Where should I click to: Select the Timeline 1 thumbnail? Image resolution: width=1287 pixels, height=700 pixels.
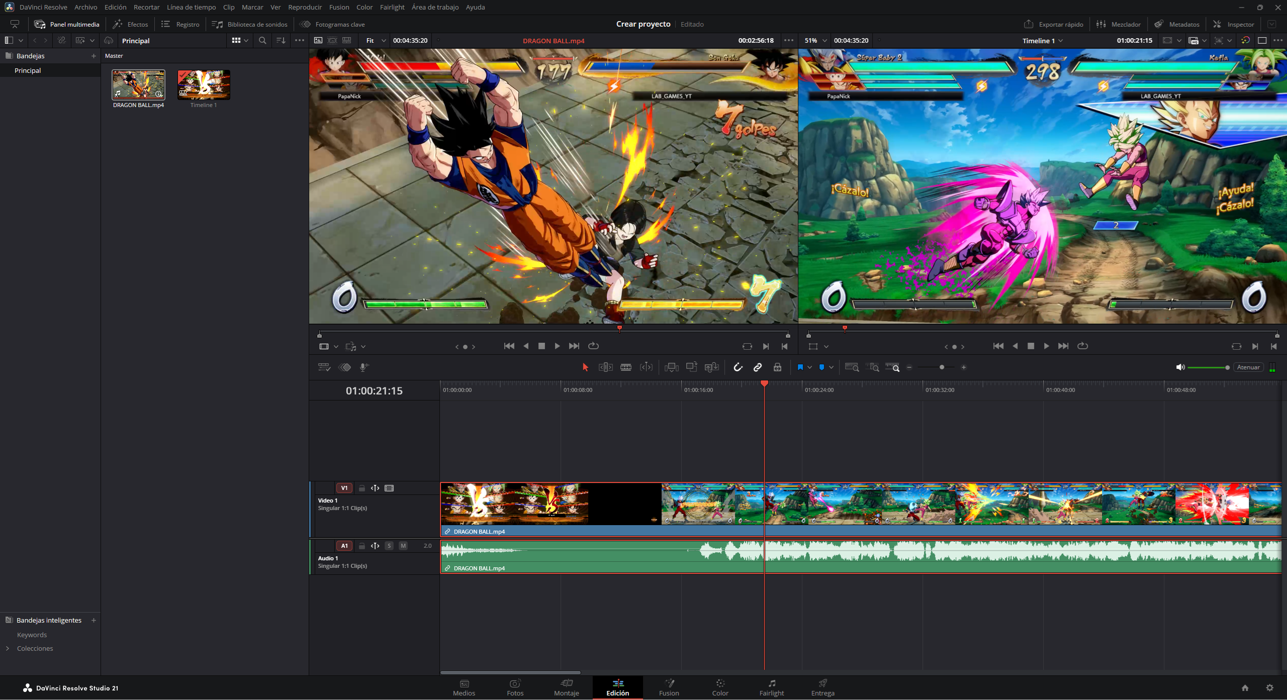(x=204, y=84)
